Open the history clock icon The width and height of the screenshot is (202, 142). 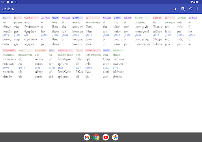point(191,9)
